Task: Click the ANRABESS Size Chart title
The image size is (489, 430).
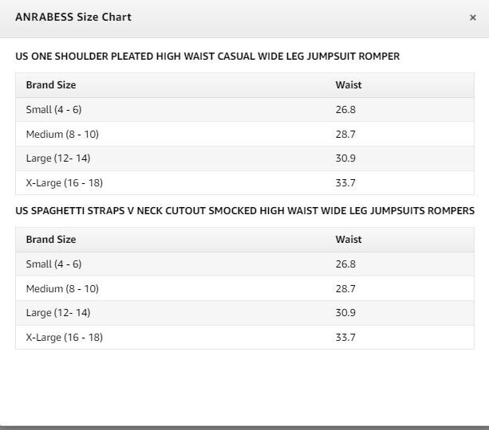Action: 73,17
